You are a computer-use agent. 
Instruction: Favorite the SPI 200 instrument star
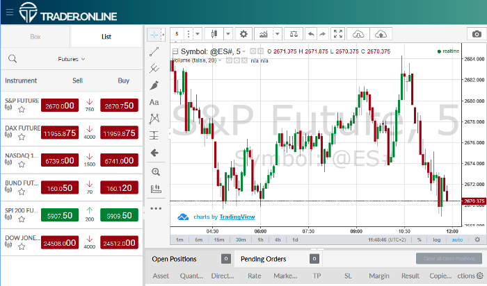point(22,219)
